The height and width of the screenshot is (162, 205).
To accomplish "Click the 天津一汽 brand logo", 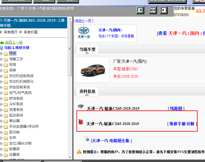I will point(84,33).
